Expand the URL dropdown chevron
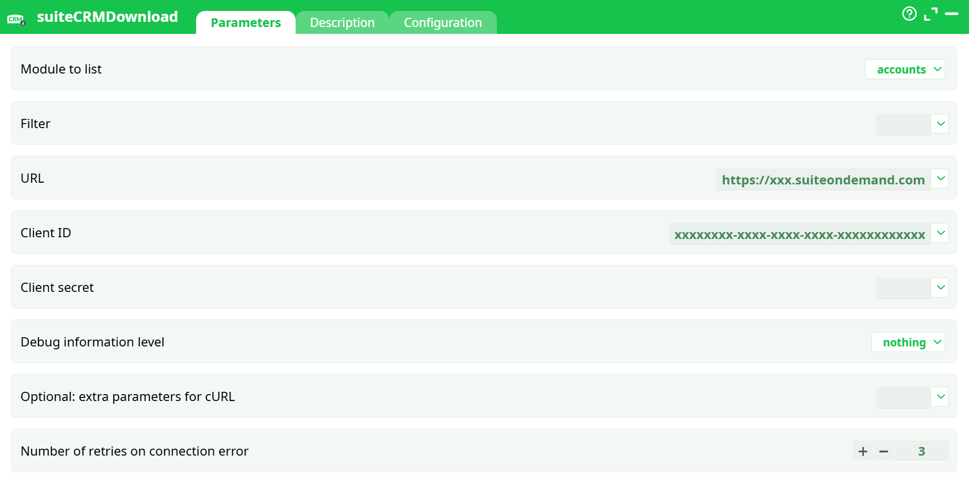969x478 pixels. pyautogui.click(x=940, y=178)
